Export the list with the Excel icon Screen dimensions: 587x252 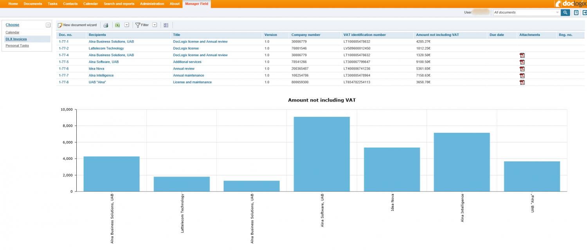click(x=117, y=25)
